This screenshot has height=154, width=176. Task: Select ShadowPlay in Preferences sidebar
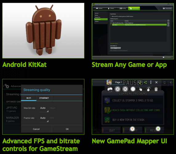pyautogui.click(x=98, y=17)
